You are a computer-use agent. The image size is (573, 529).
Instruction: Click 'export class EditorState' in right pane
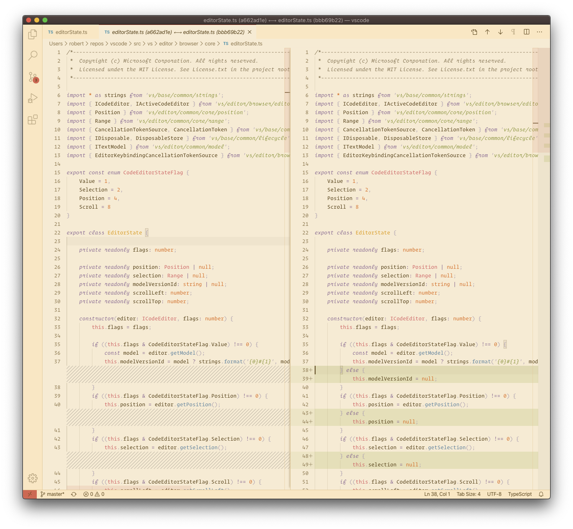[352, 232]
